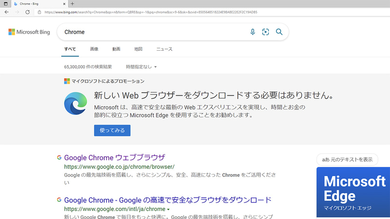The height and width of the screenshot is (219, 390).
Task: Open visual search camera icon
Action: tap(265, 32)
